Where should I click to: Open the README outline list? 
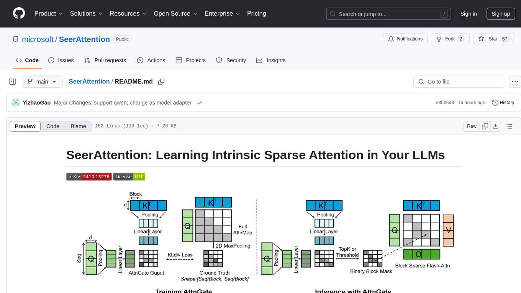509,126
